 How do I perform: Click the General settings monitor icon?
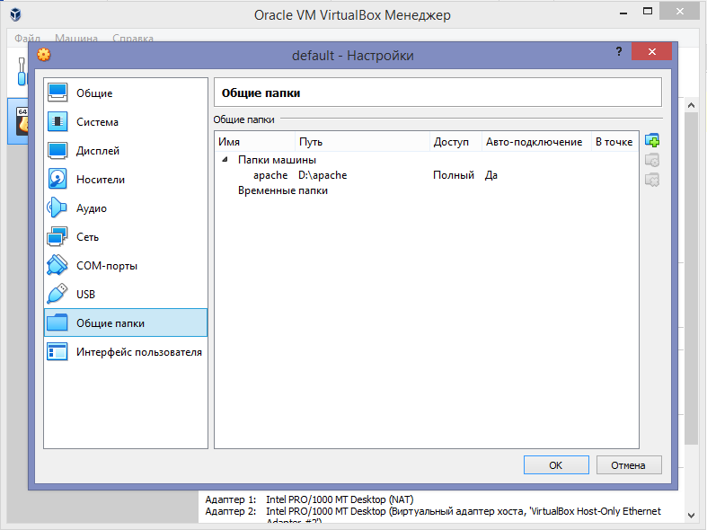[x=57, y=93]
